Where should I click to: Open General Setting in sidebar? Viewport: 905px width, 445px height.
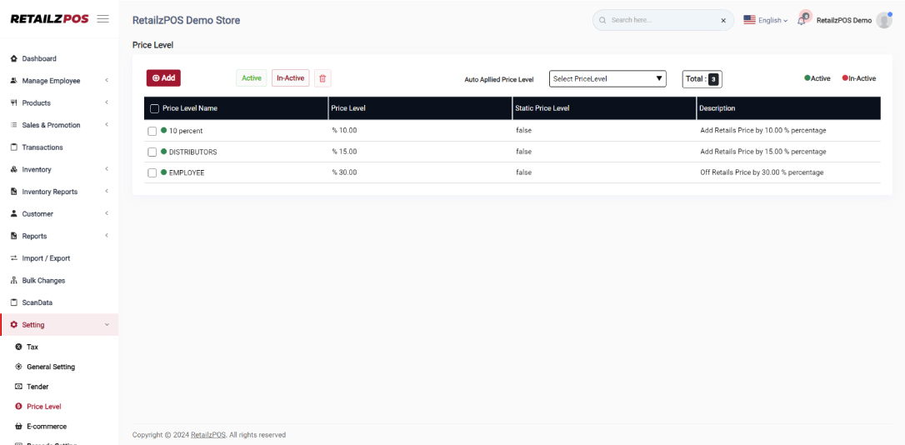point(50,367)
